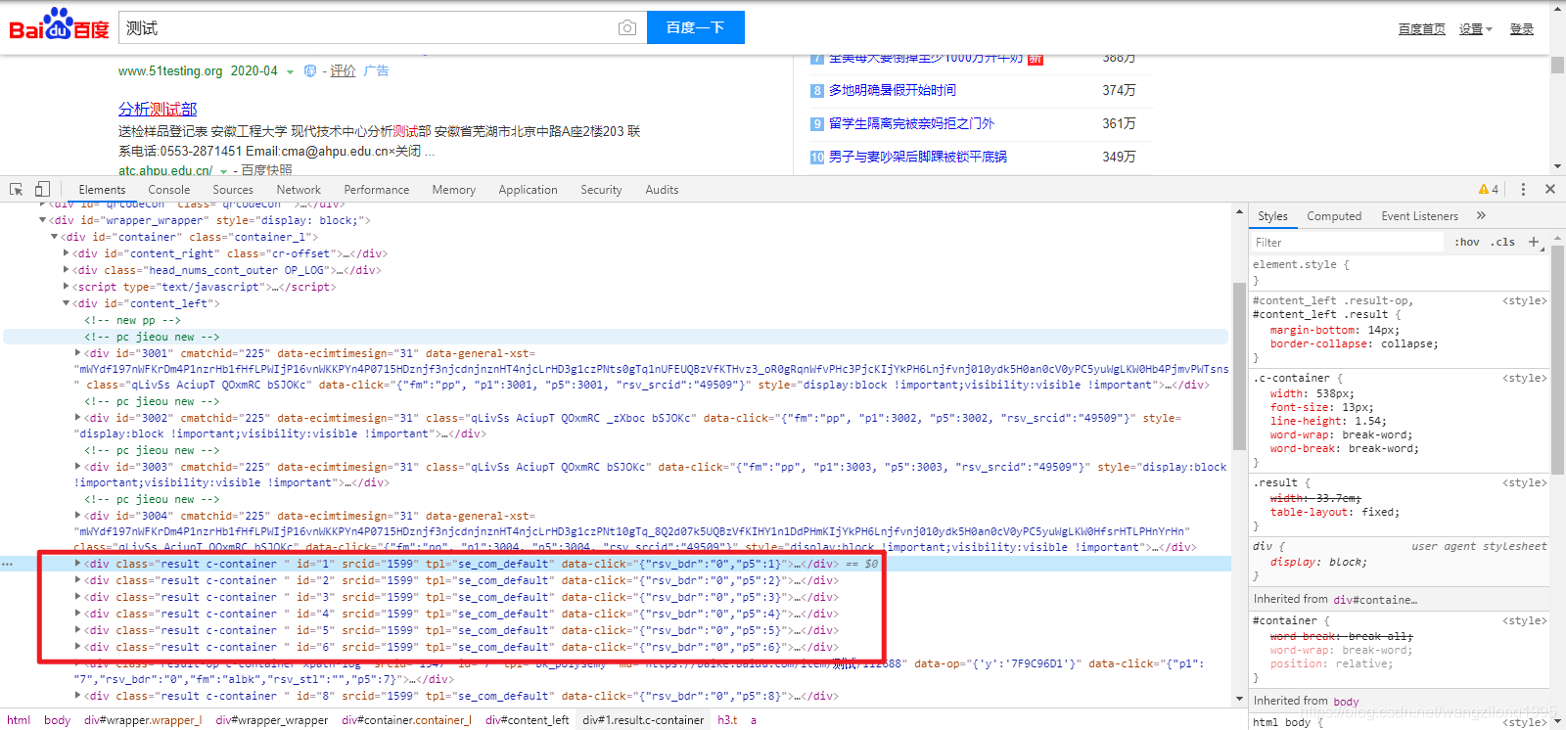The width and height of the screenshot is (1566, 730).
Task: Open dropdown arrow after 51testing date
Action: 290,71
